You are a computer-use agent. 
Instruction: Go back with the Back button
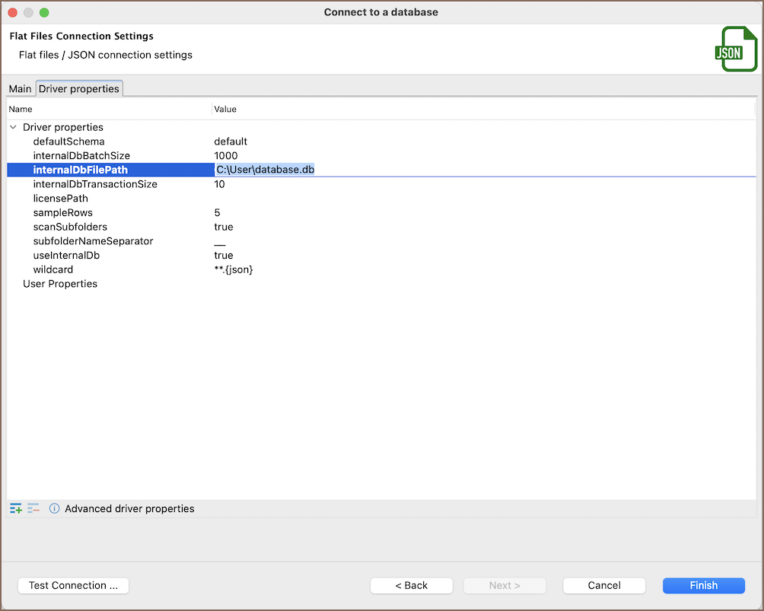click(x=411, y=585)
